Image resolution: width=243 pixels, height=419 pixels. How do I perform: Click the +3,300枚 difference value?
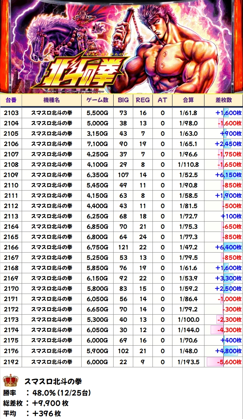pyautogui.click(x=228, y=278)
